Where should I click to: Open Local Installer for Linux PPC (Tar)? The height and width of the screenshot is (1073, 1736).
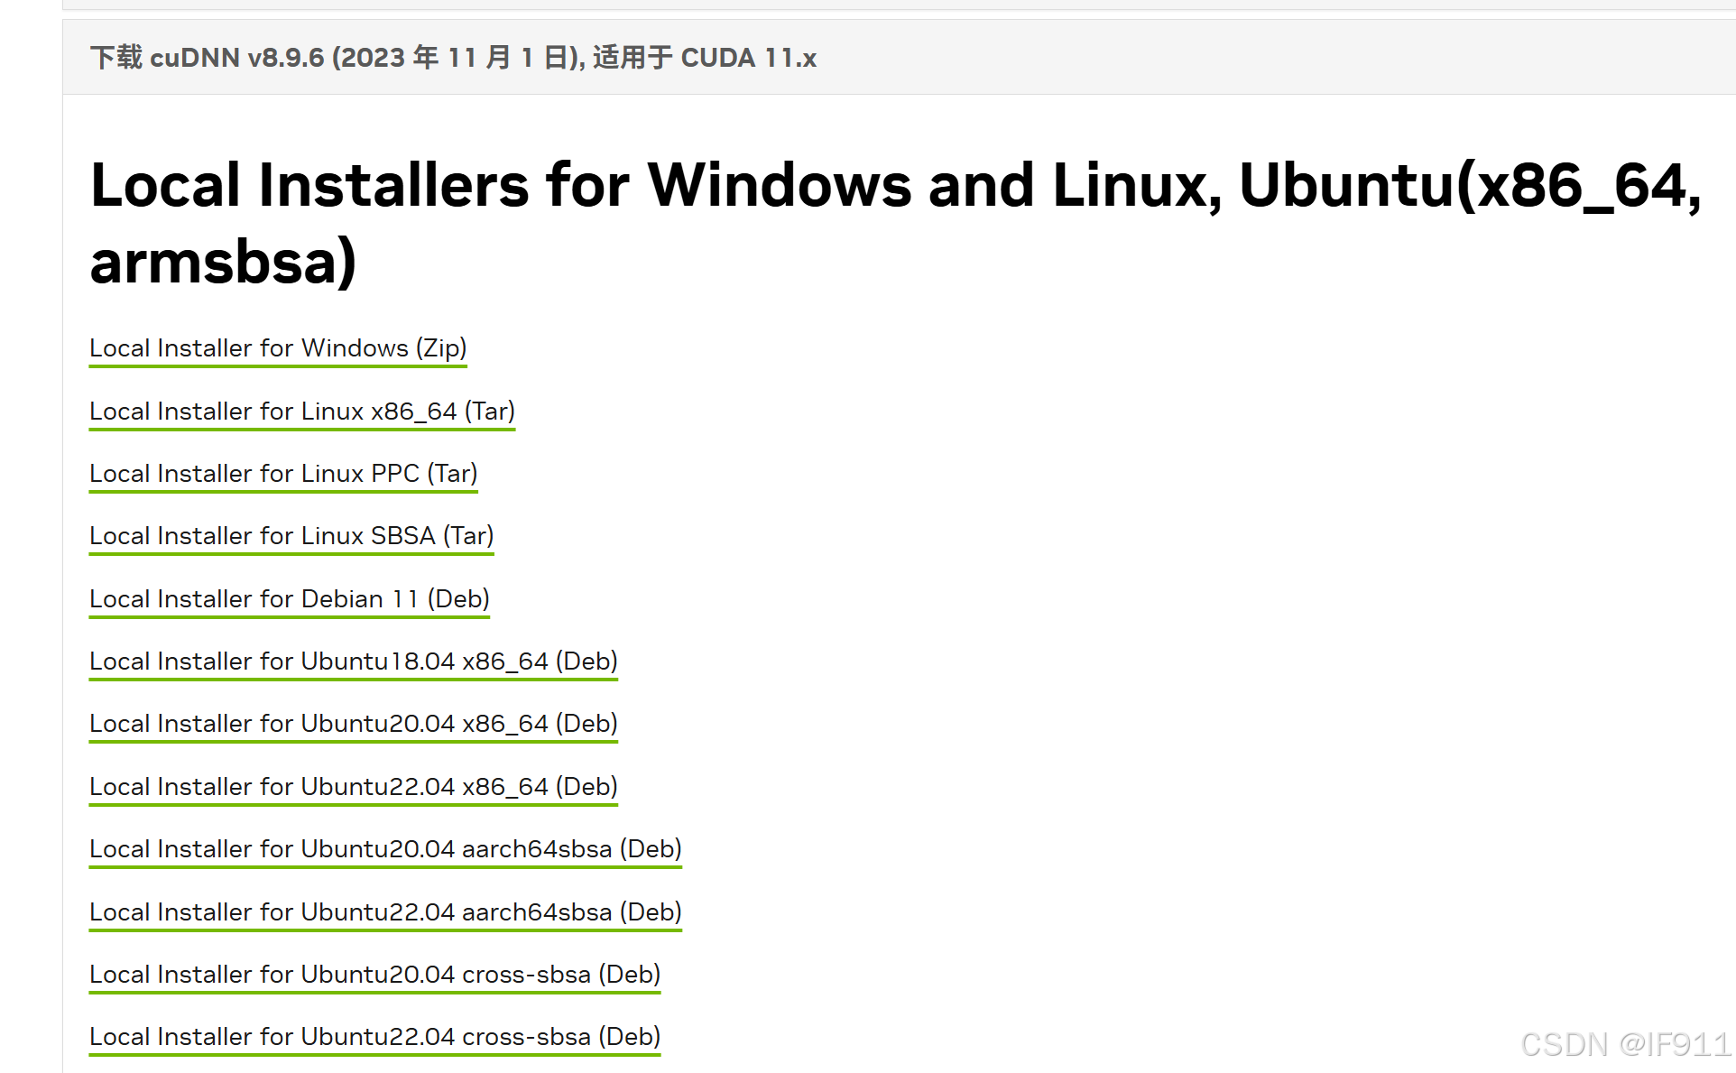point(283,474)
